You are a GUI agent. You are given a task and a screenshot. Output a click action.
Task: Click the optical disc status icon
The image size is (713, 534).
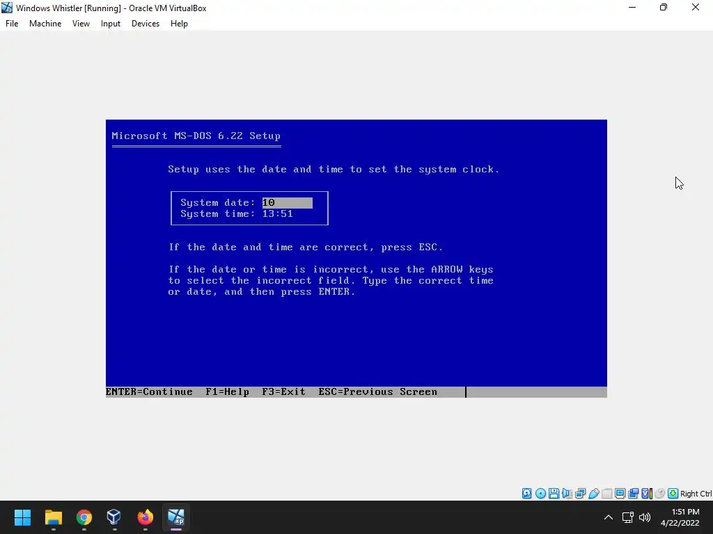click(x=540, y=494)
